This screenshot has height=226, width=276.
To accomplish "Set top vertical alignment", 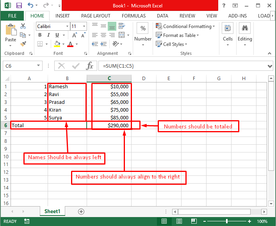I will pyautogui.click(x=95, y=26).
